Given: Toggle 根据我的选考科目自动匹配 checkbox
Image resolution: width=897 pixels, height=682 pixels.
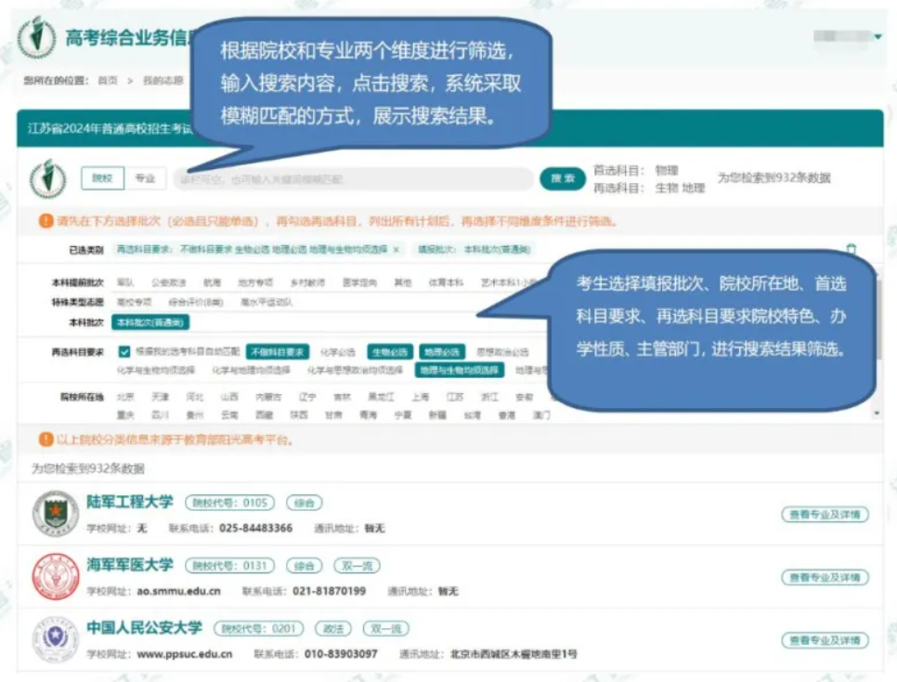Looking at the screenshot, I should tap(123, 351).
